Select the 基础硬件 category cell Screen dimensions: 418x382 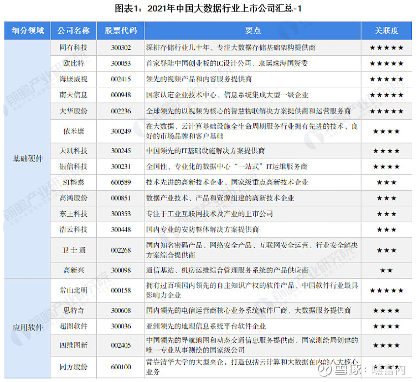click(28, 159)
